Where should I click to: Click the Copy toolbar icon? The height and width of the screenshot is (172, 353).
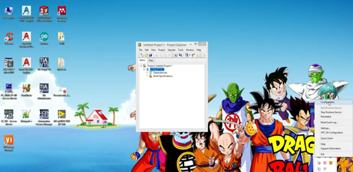tap(161, 55)
